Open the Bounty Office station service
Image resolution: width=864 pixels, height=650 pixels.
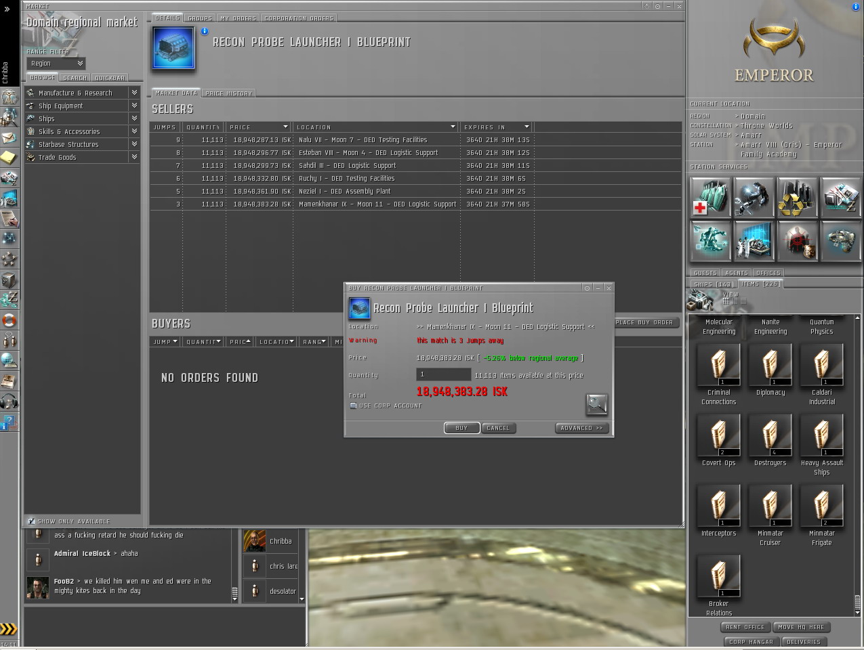(797, 240)
